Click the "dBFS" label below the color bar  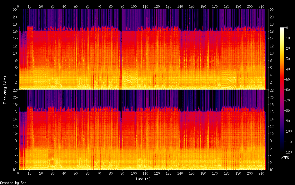285,158
